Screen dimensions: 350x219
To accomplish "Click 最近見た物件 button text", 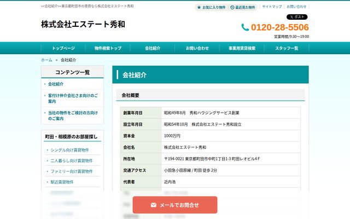I will click(x=245, y=7).
